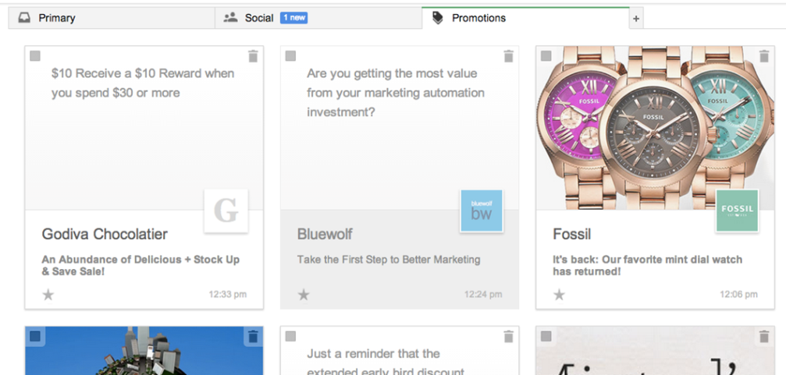Click the Fossil green sender logo badge

[x=737, y=210]
